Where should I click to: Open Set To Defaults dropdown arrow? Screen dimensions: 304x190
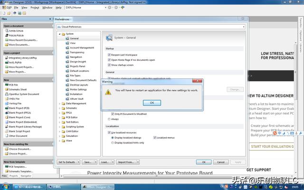[x=78, y=162]
